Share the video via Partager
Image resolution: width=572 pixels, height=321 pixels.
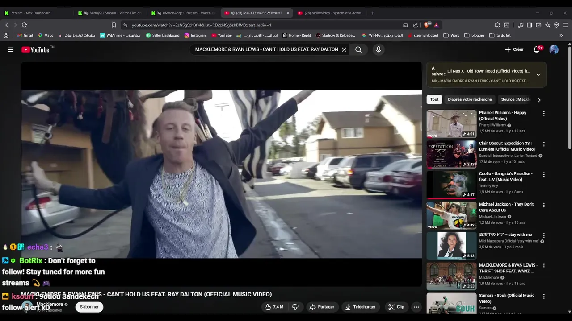point(322,307)
